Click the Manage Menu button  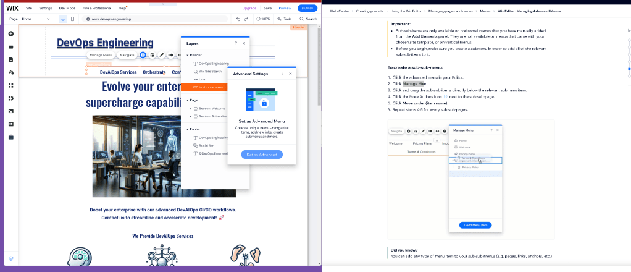(101, 55)
